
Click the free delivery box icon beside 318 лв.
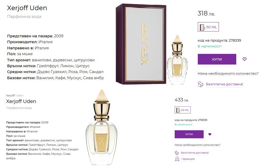click(x=201, y=84)
